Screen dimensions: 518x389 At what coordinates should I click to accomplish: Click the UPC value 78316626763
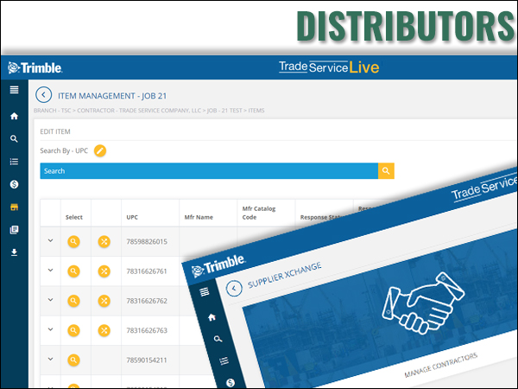[x=147, y=330]
